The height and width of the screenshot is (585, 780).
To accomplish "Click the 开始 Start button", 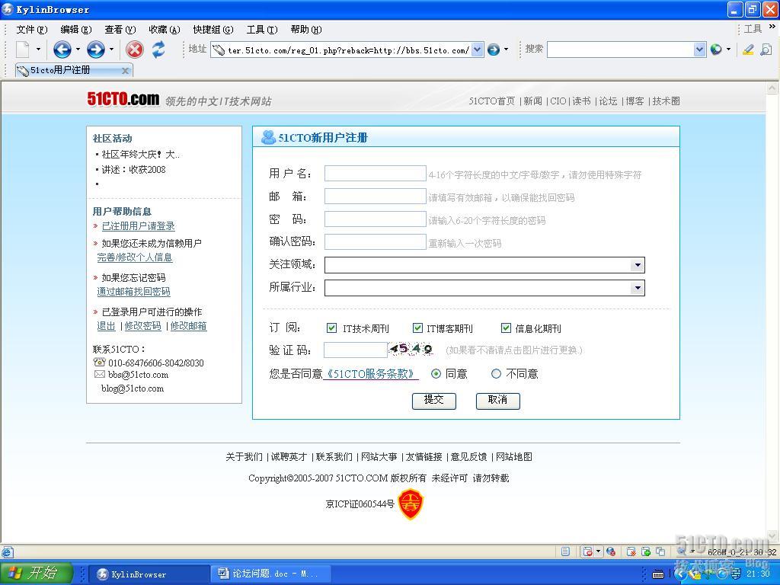I will point(37,574).
